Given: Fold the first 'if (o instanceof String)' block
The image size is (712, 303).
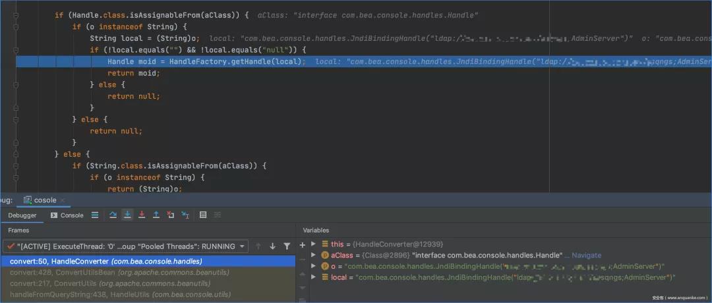Looking at the screenshot, I should point(16,27).
